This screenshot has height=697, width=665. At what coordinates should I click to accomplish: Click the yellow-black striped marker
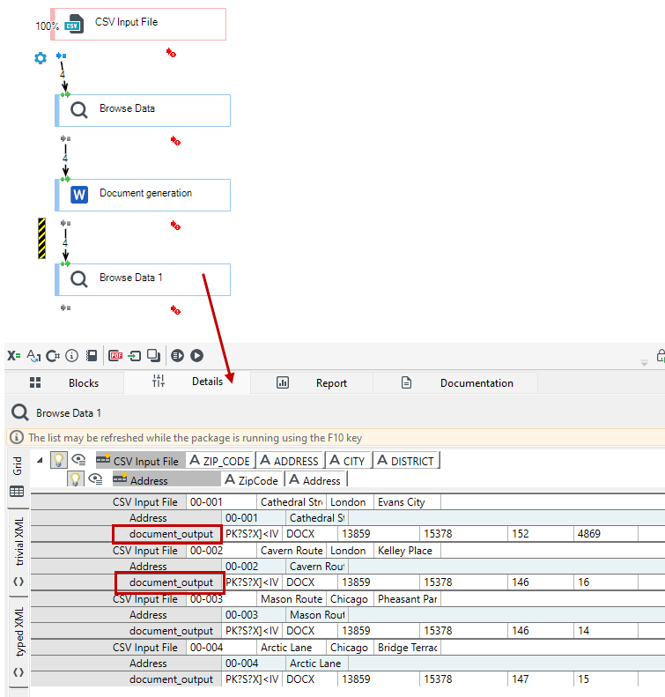(x=41, y=238)
